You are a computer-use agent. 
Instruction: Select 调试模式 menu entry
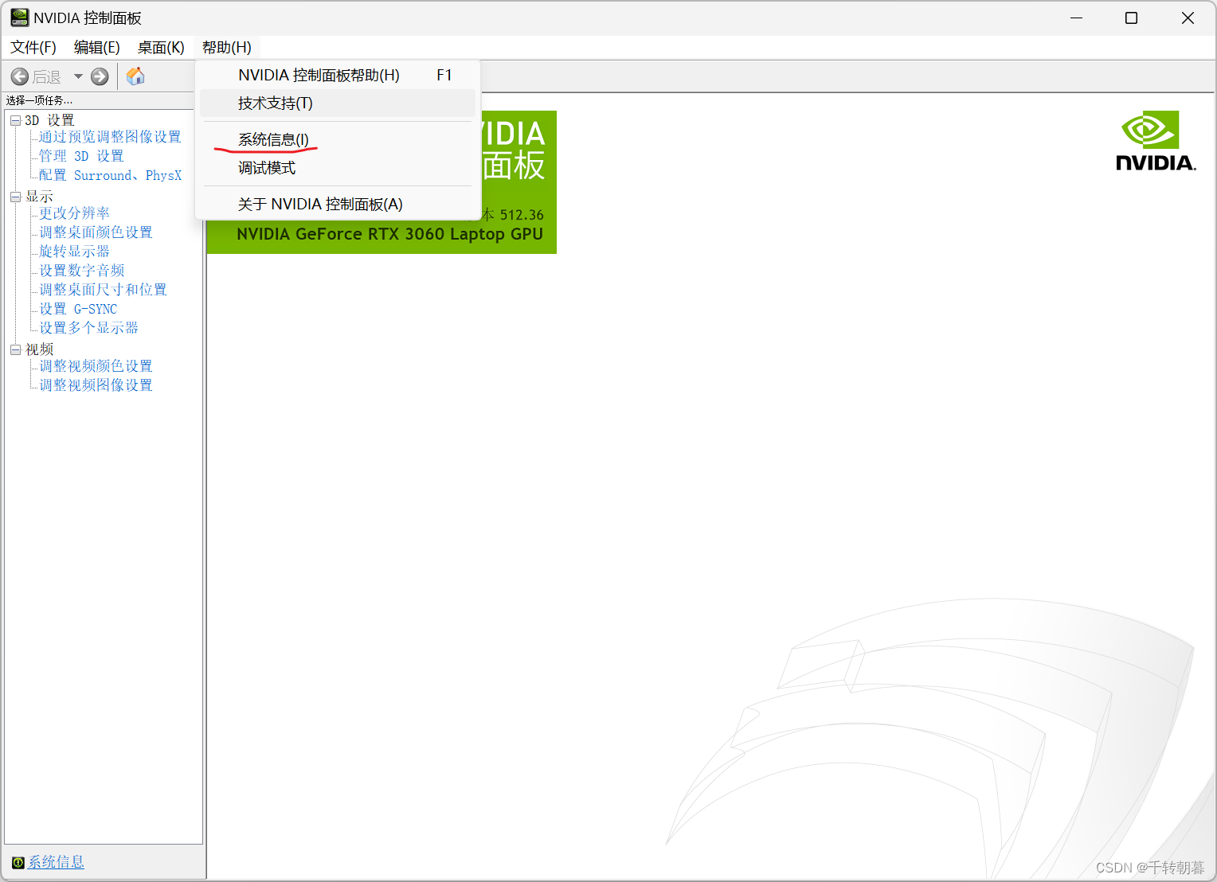[338, 168]
